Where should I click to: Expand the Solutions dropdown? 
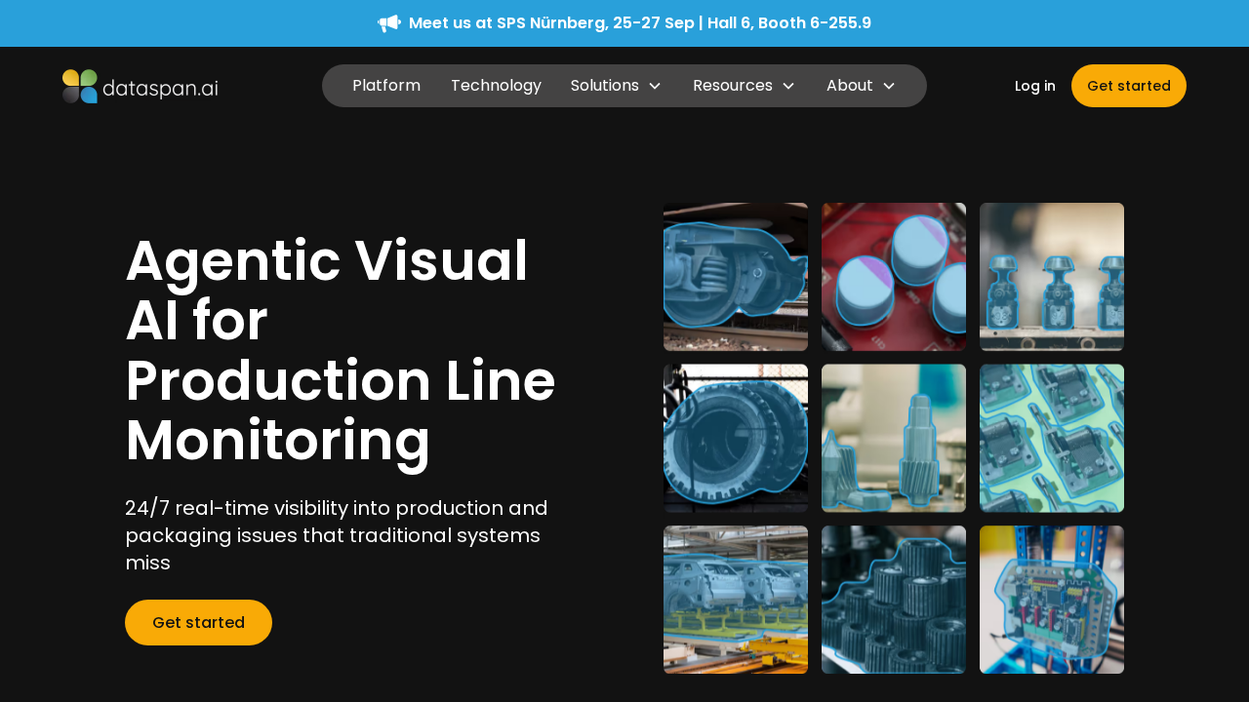605,86
